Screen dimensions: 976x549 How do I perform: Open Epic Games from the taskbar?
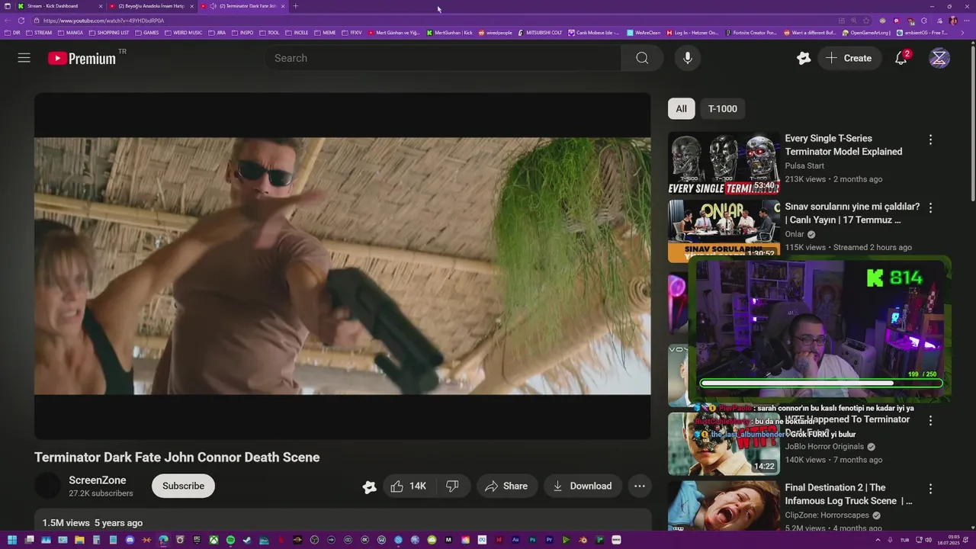coord(197,540)
